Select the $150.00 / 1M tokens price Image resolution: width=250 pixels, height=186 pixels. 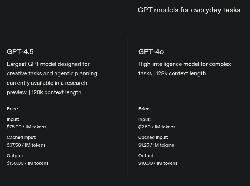[x=28, y=163]
